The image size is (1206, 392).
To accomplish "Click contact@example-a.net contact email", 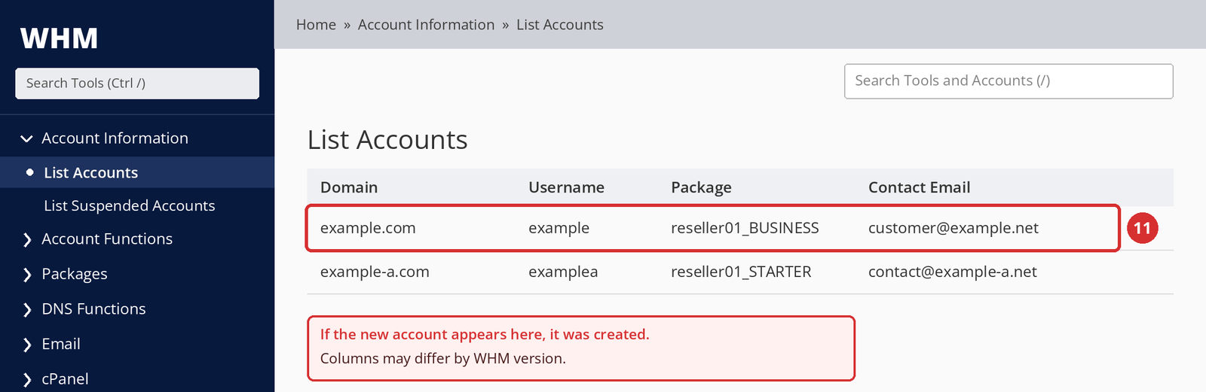I will tap(952, 272).
